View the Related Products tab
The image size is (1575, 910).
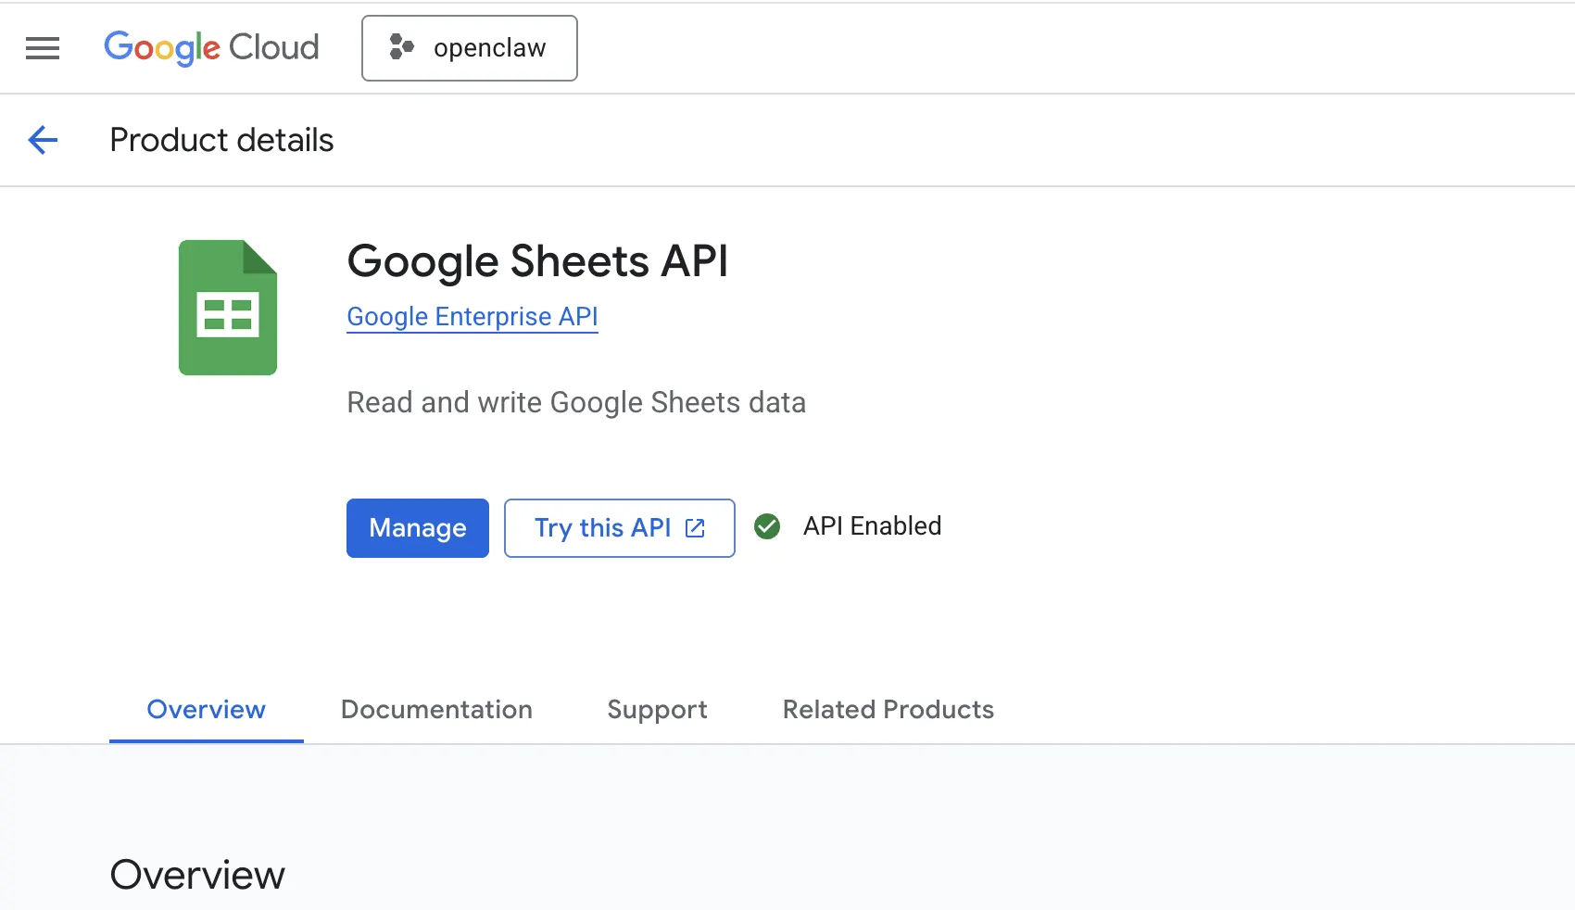pyautogui.click(x=888, y=710)
